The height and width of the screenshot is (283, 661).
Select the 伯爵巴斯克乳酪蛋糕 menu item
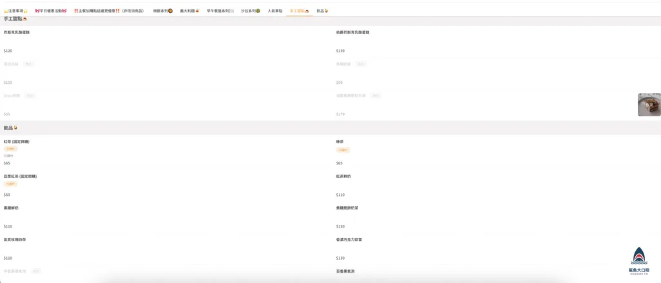coord(352,32)
